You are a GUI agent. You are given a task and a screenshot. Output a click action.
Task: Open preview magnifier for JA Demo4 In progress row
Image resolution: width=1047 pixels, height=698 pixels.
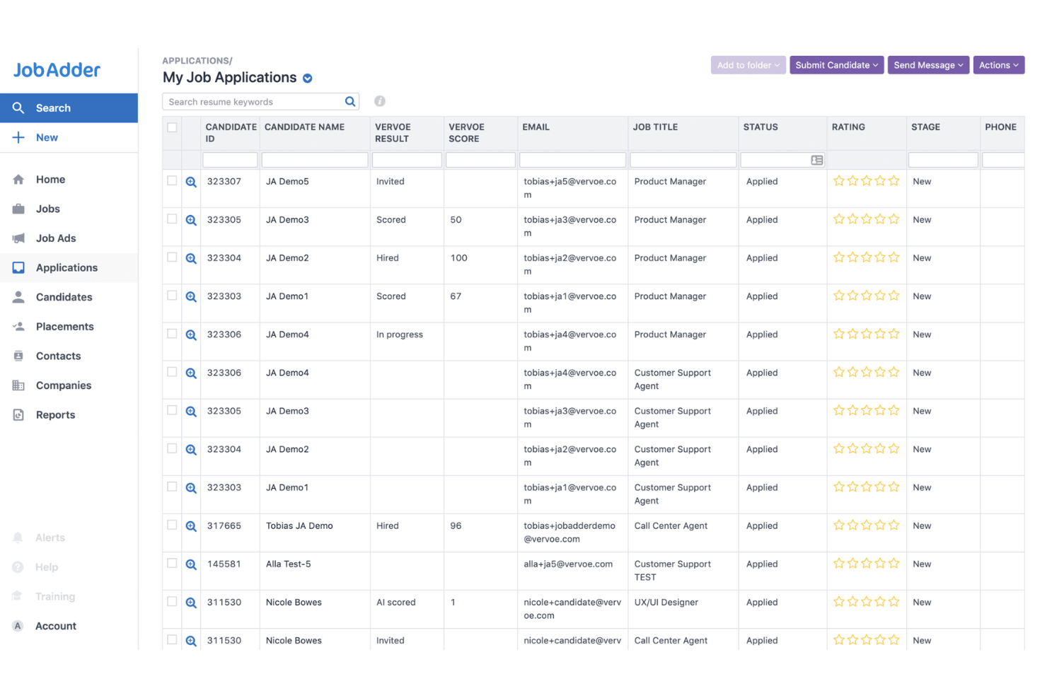pos(191,335)
